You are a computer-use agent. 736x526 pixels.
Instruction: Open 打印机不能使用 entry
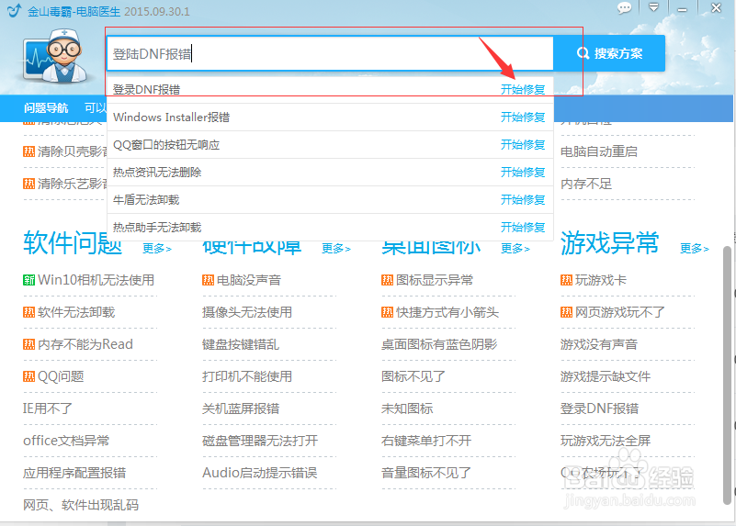point(247,376)
